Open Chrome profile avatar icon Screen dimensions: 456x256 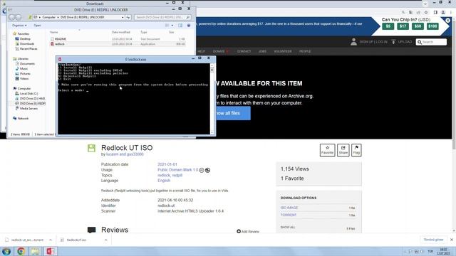(443, 13)
